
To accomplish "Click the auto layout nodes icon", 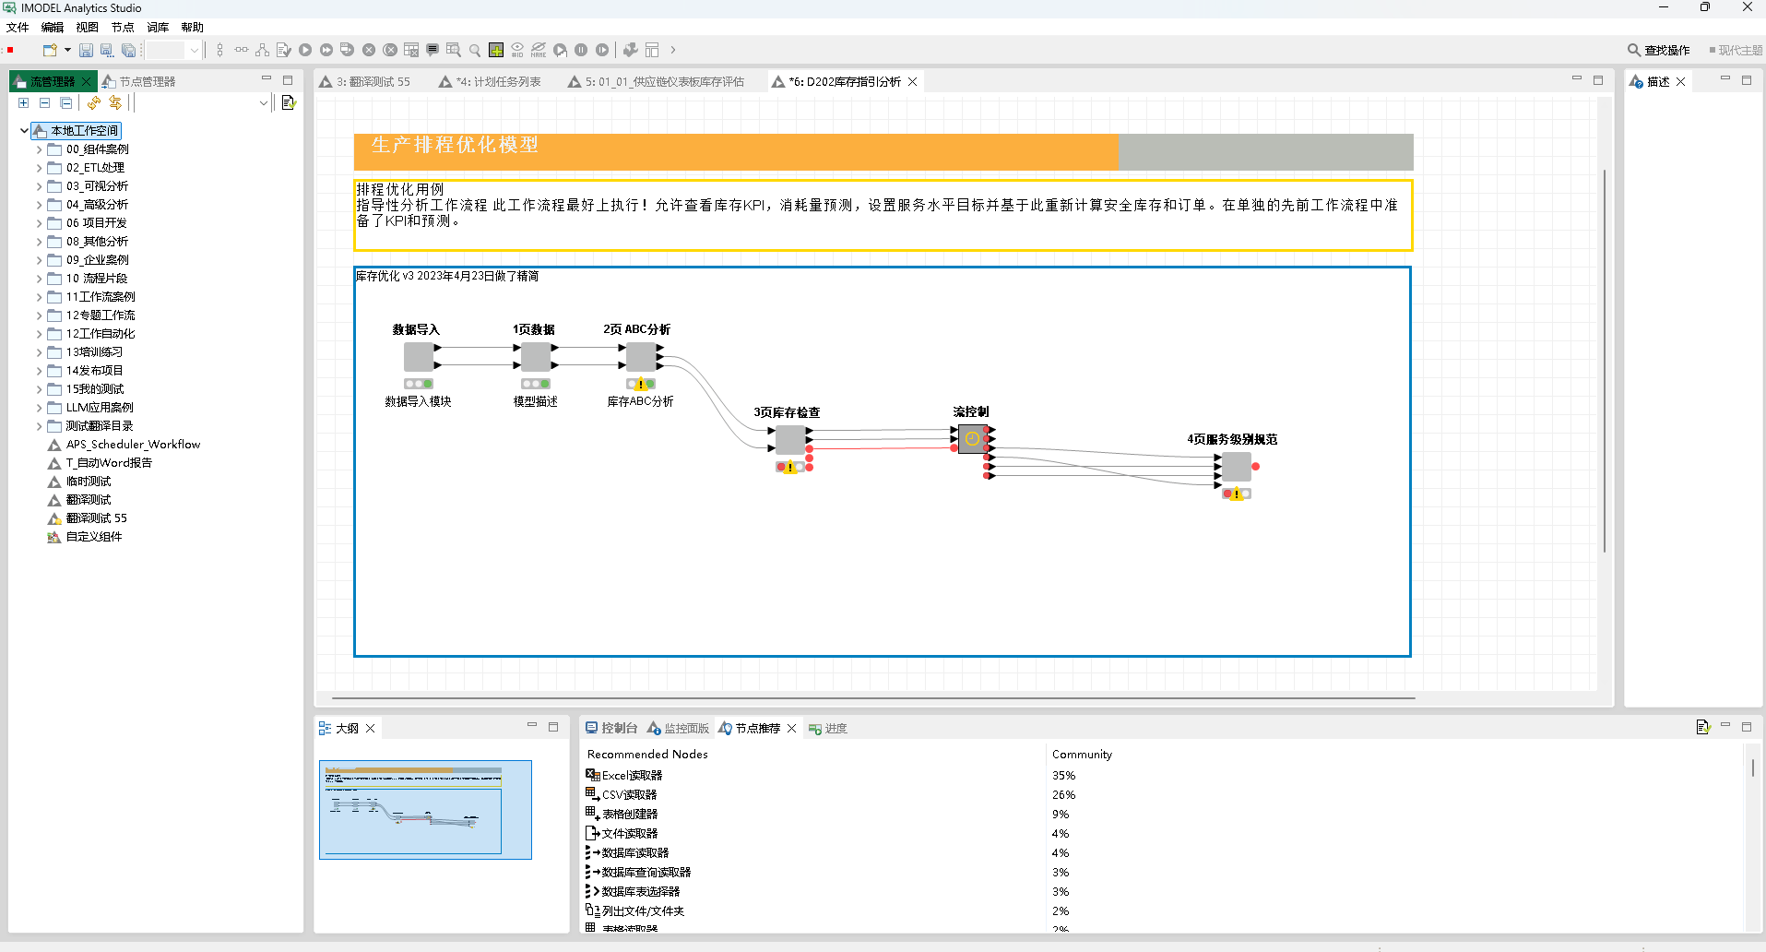I will (263, 50).
